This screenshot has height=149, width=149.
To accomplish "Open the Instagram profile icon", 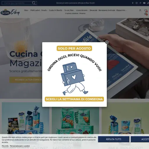I will pos(136,3).
